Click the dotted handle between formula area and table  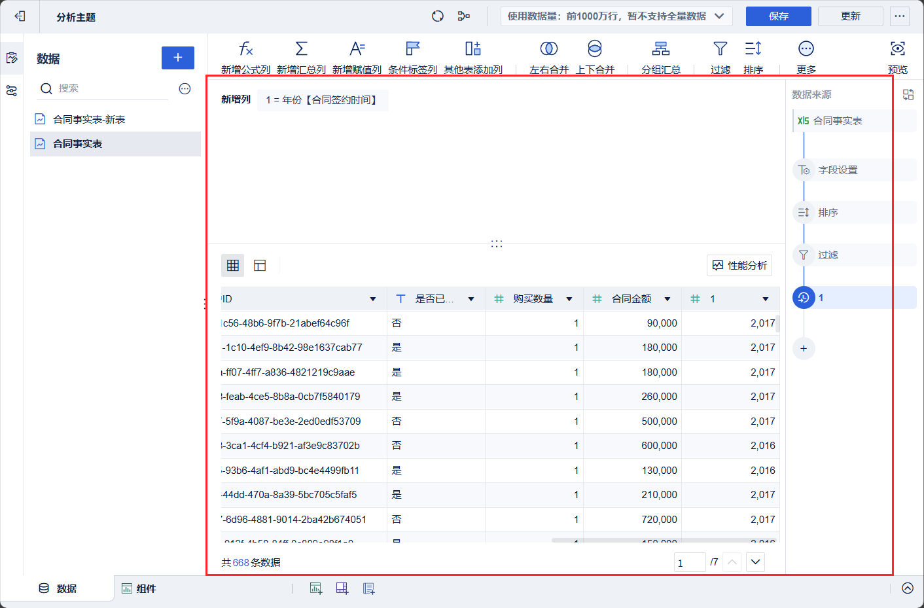pyautogui.click(x=497, y=243)
